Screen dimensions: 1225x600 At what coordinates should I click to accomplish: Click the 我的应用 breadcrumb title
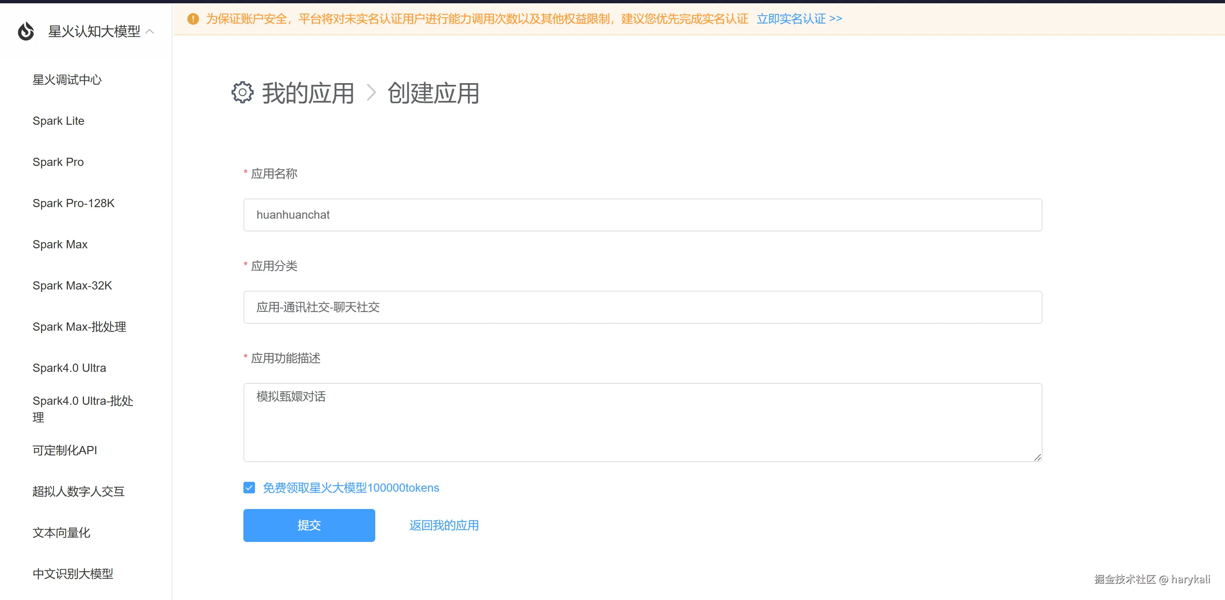coord(308,93)
